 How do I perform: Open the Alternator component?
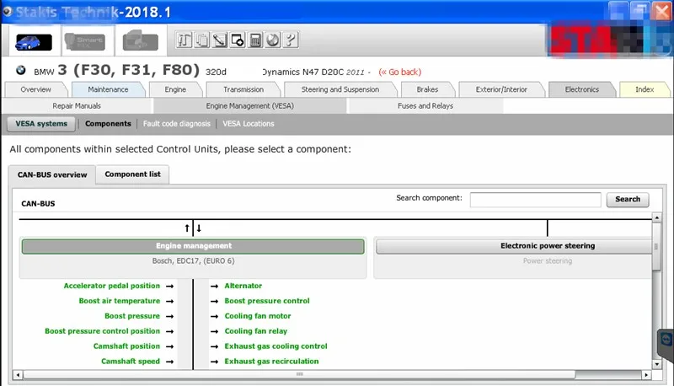click(x=243, y=286)
